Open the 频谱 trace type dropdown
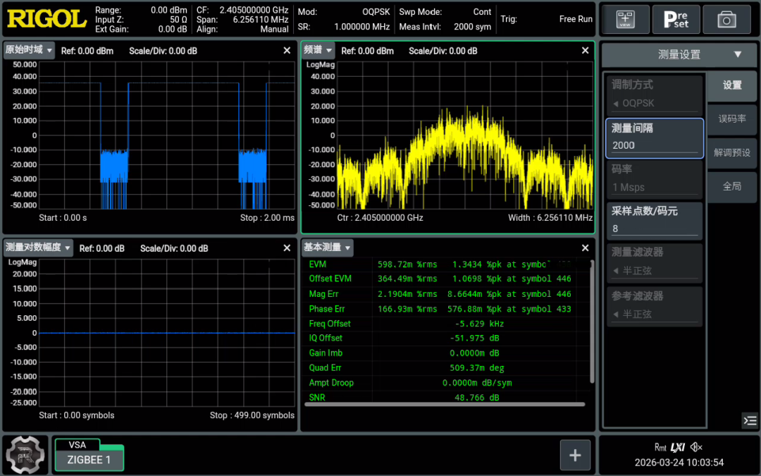 coord(318,50)
